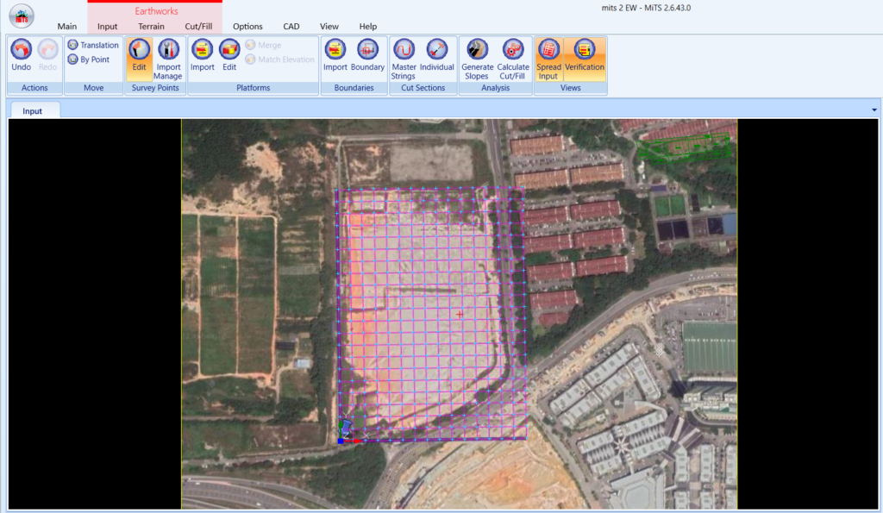
Task: Expand the document tab list dropdown arrow
Action: tap(874, 109)
